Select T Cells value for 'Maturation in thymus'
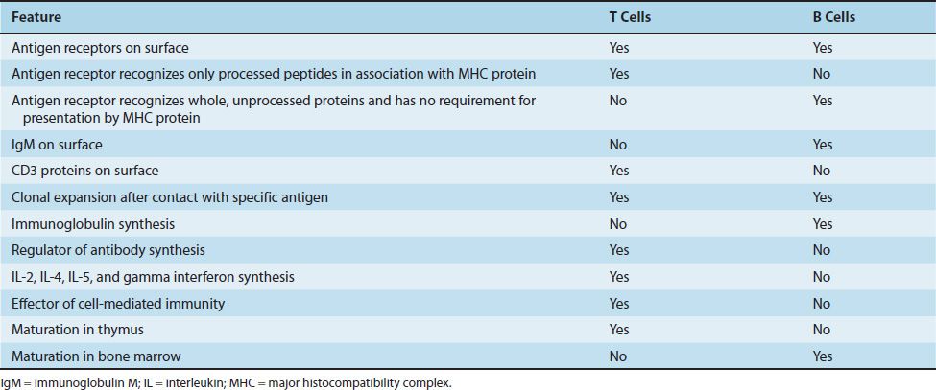Image resolution: width=936 pixels, height=390 pixels. pos(619,330)
